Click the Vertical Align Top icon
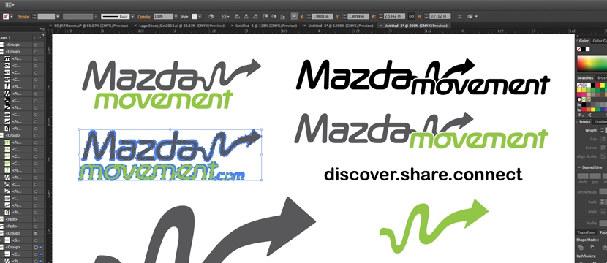The height and width of the screenshot is (263, 607). pyautogui.click(x=265, y=17)
